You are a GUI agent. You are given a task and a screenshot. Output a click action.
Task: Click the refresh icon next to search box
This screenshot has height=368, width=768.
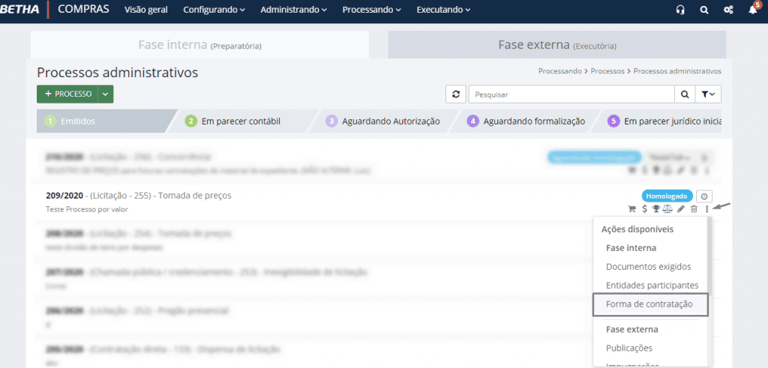pos(456,94)
